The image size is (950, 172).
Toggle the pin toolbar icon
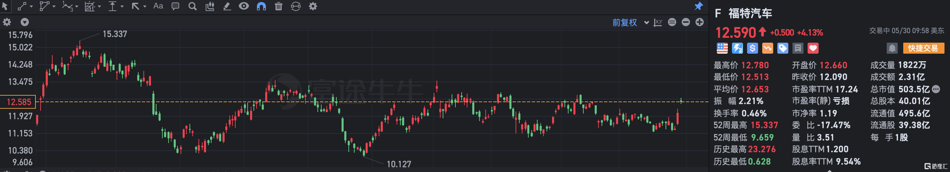click(699, 6)
